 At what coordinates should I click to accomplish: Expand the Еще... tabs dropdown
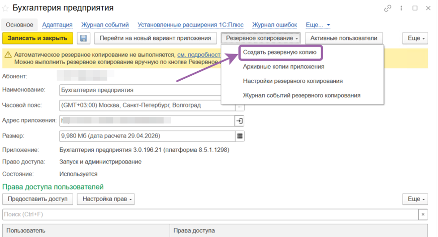(318, 25)
